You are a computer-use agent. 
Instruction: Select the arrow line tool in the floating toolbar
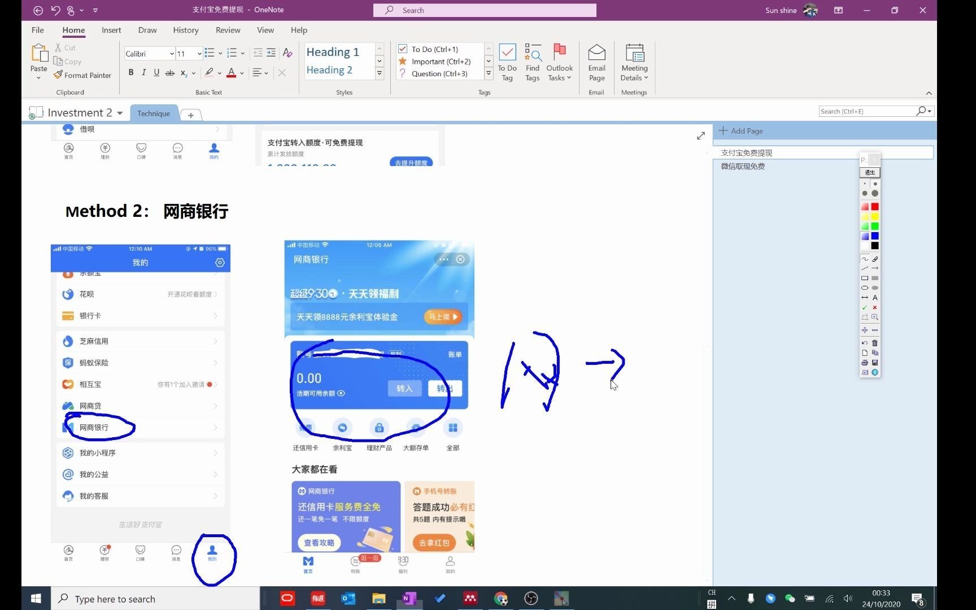(875, 268)
